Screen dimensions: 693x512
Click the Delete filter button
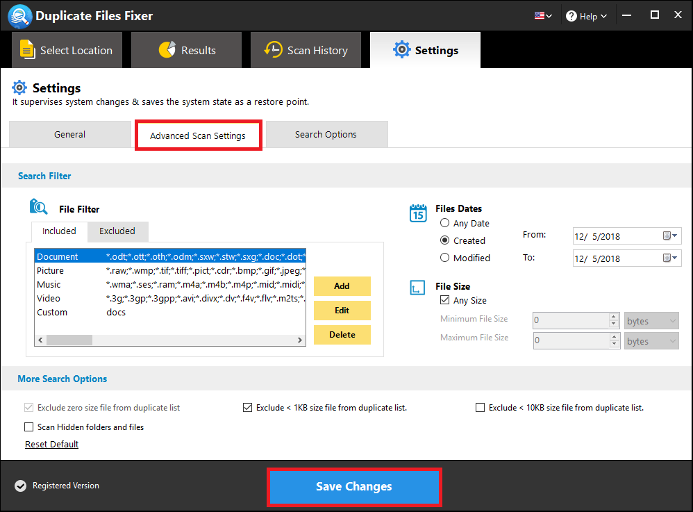(x=342, y=335)
